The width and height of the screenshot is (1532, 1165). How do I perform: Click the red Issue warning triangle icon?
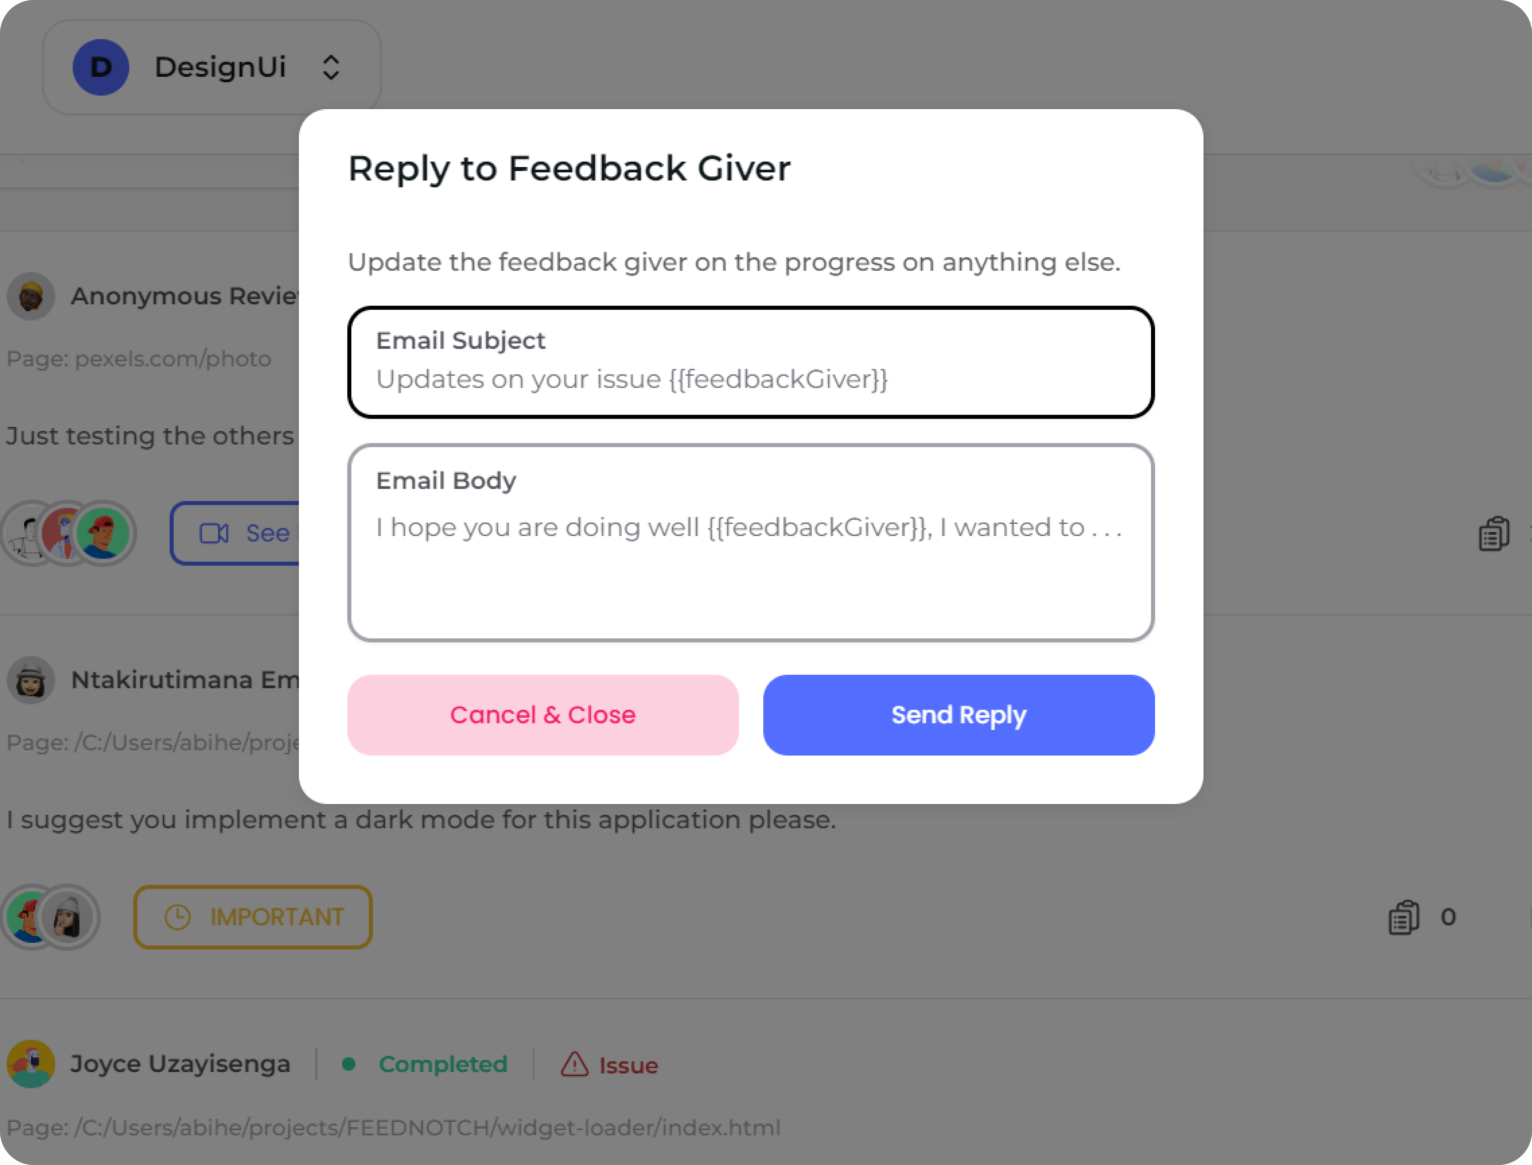pyautogui.click(x=574, y=1064)
